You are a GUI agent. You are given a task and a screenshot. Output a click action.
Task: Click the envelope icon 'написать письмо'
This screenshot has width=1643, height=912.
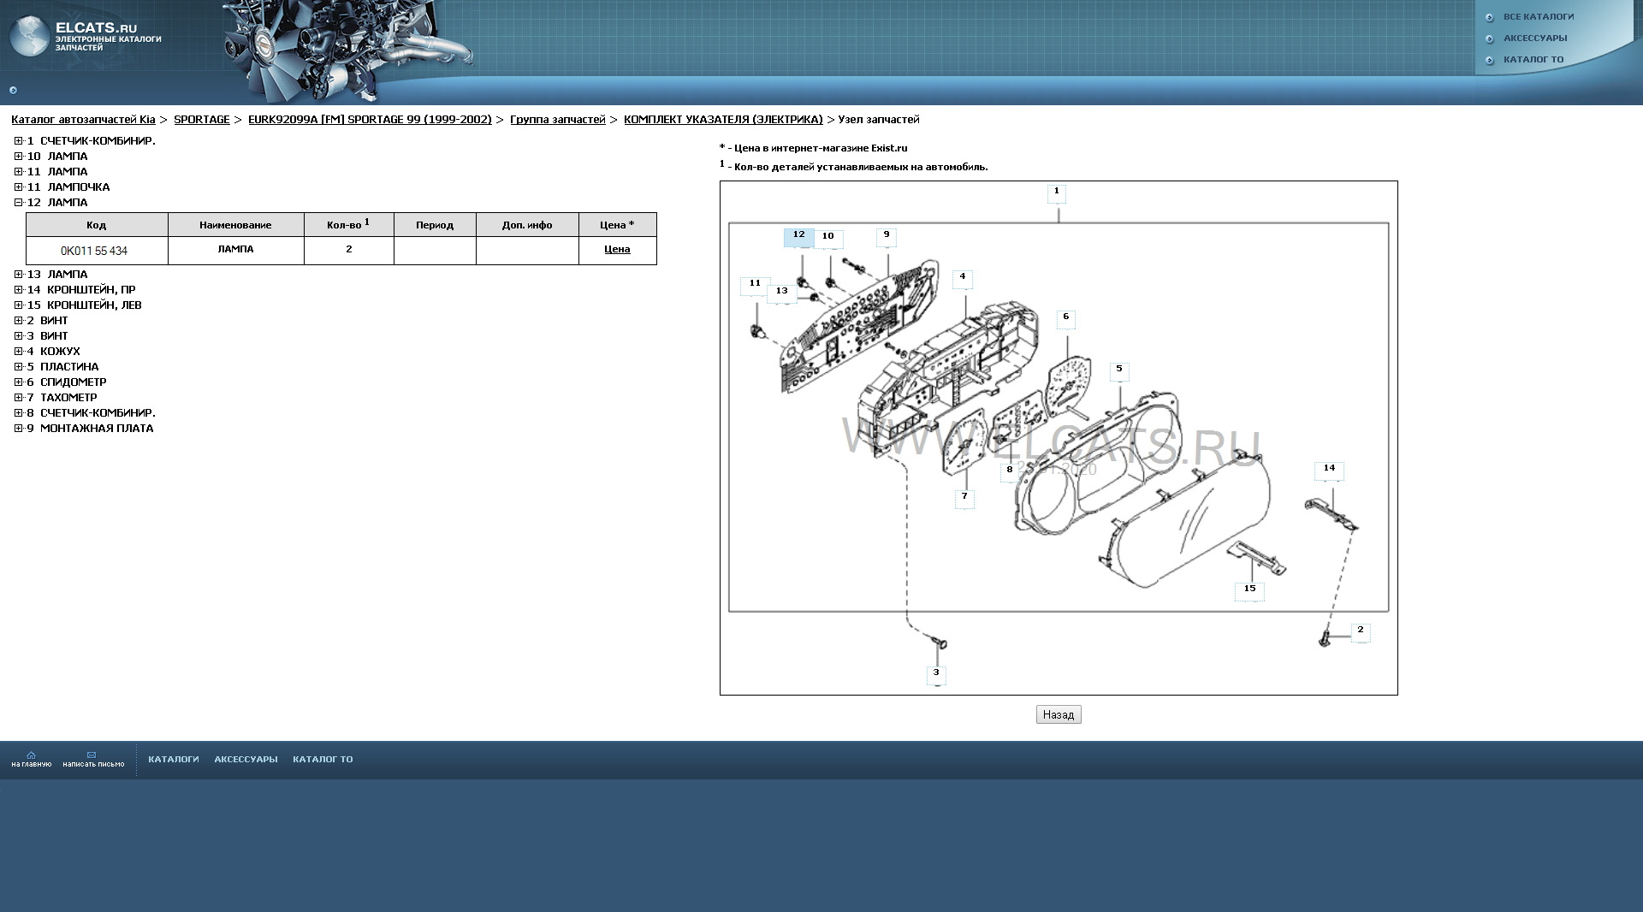coord(92,755)
